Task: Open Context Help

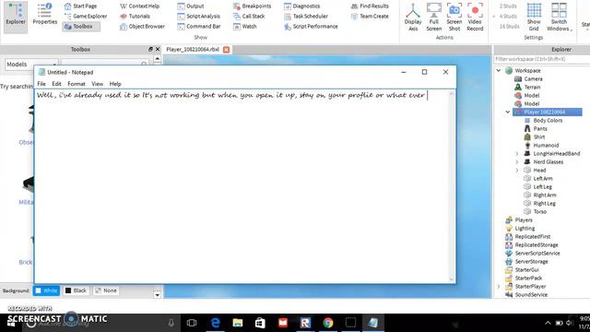Action: (x=139, y=6)
